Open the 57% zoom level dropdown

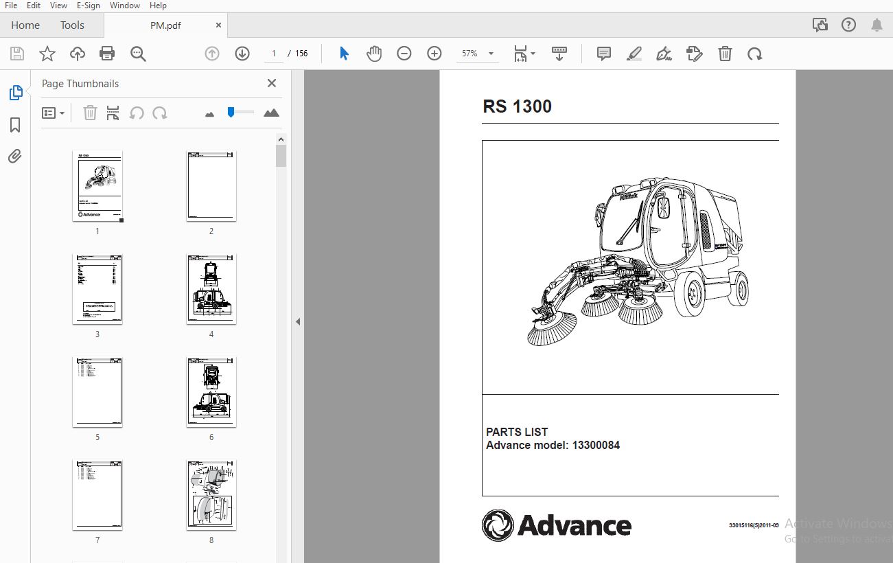(478, 54)
